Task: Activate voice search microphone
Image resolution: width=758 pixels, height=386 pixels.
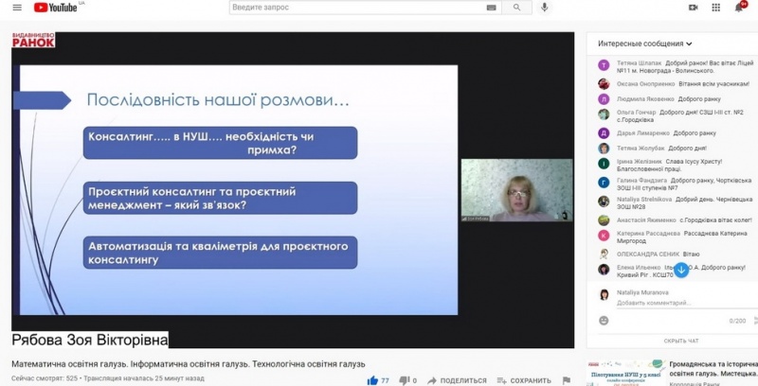Action: tap(544, 8)
